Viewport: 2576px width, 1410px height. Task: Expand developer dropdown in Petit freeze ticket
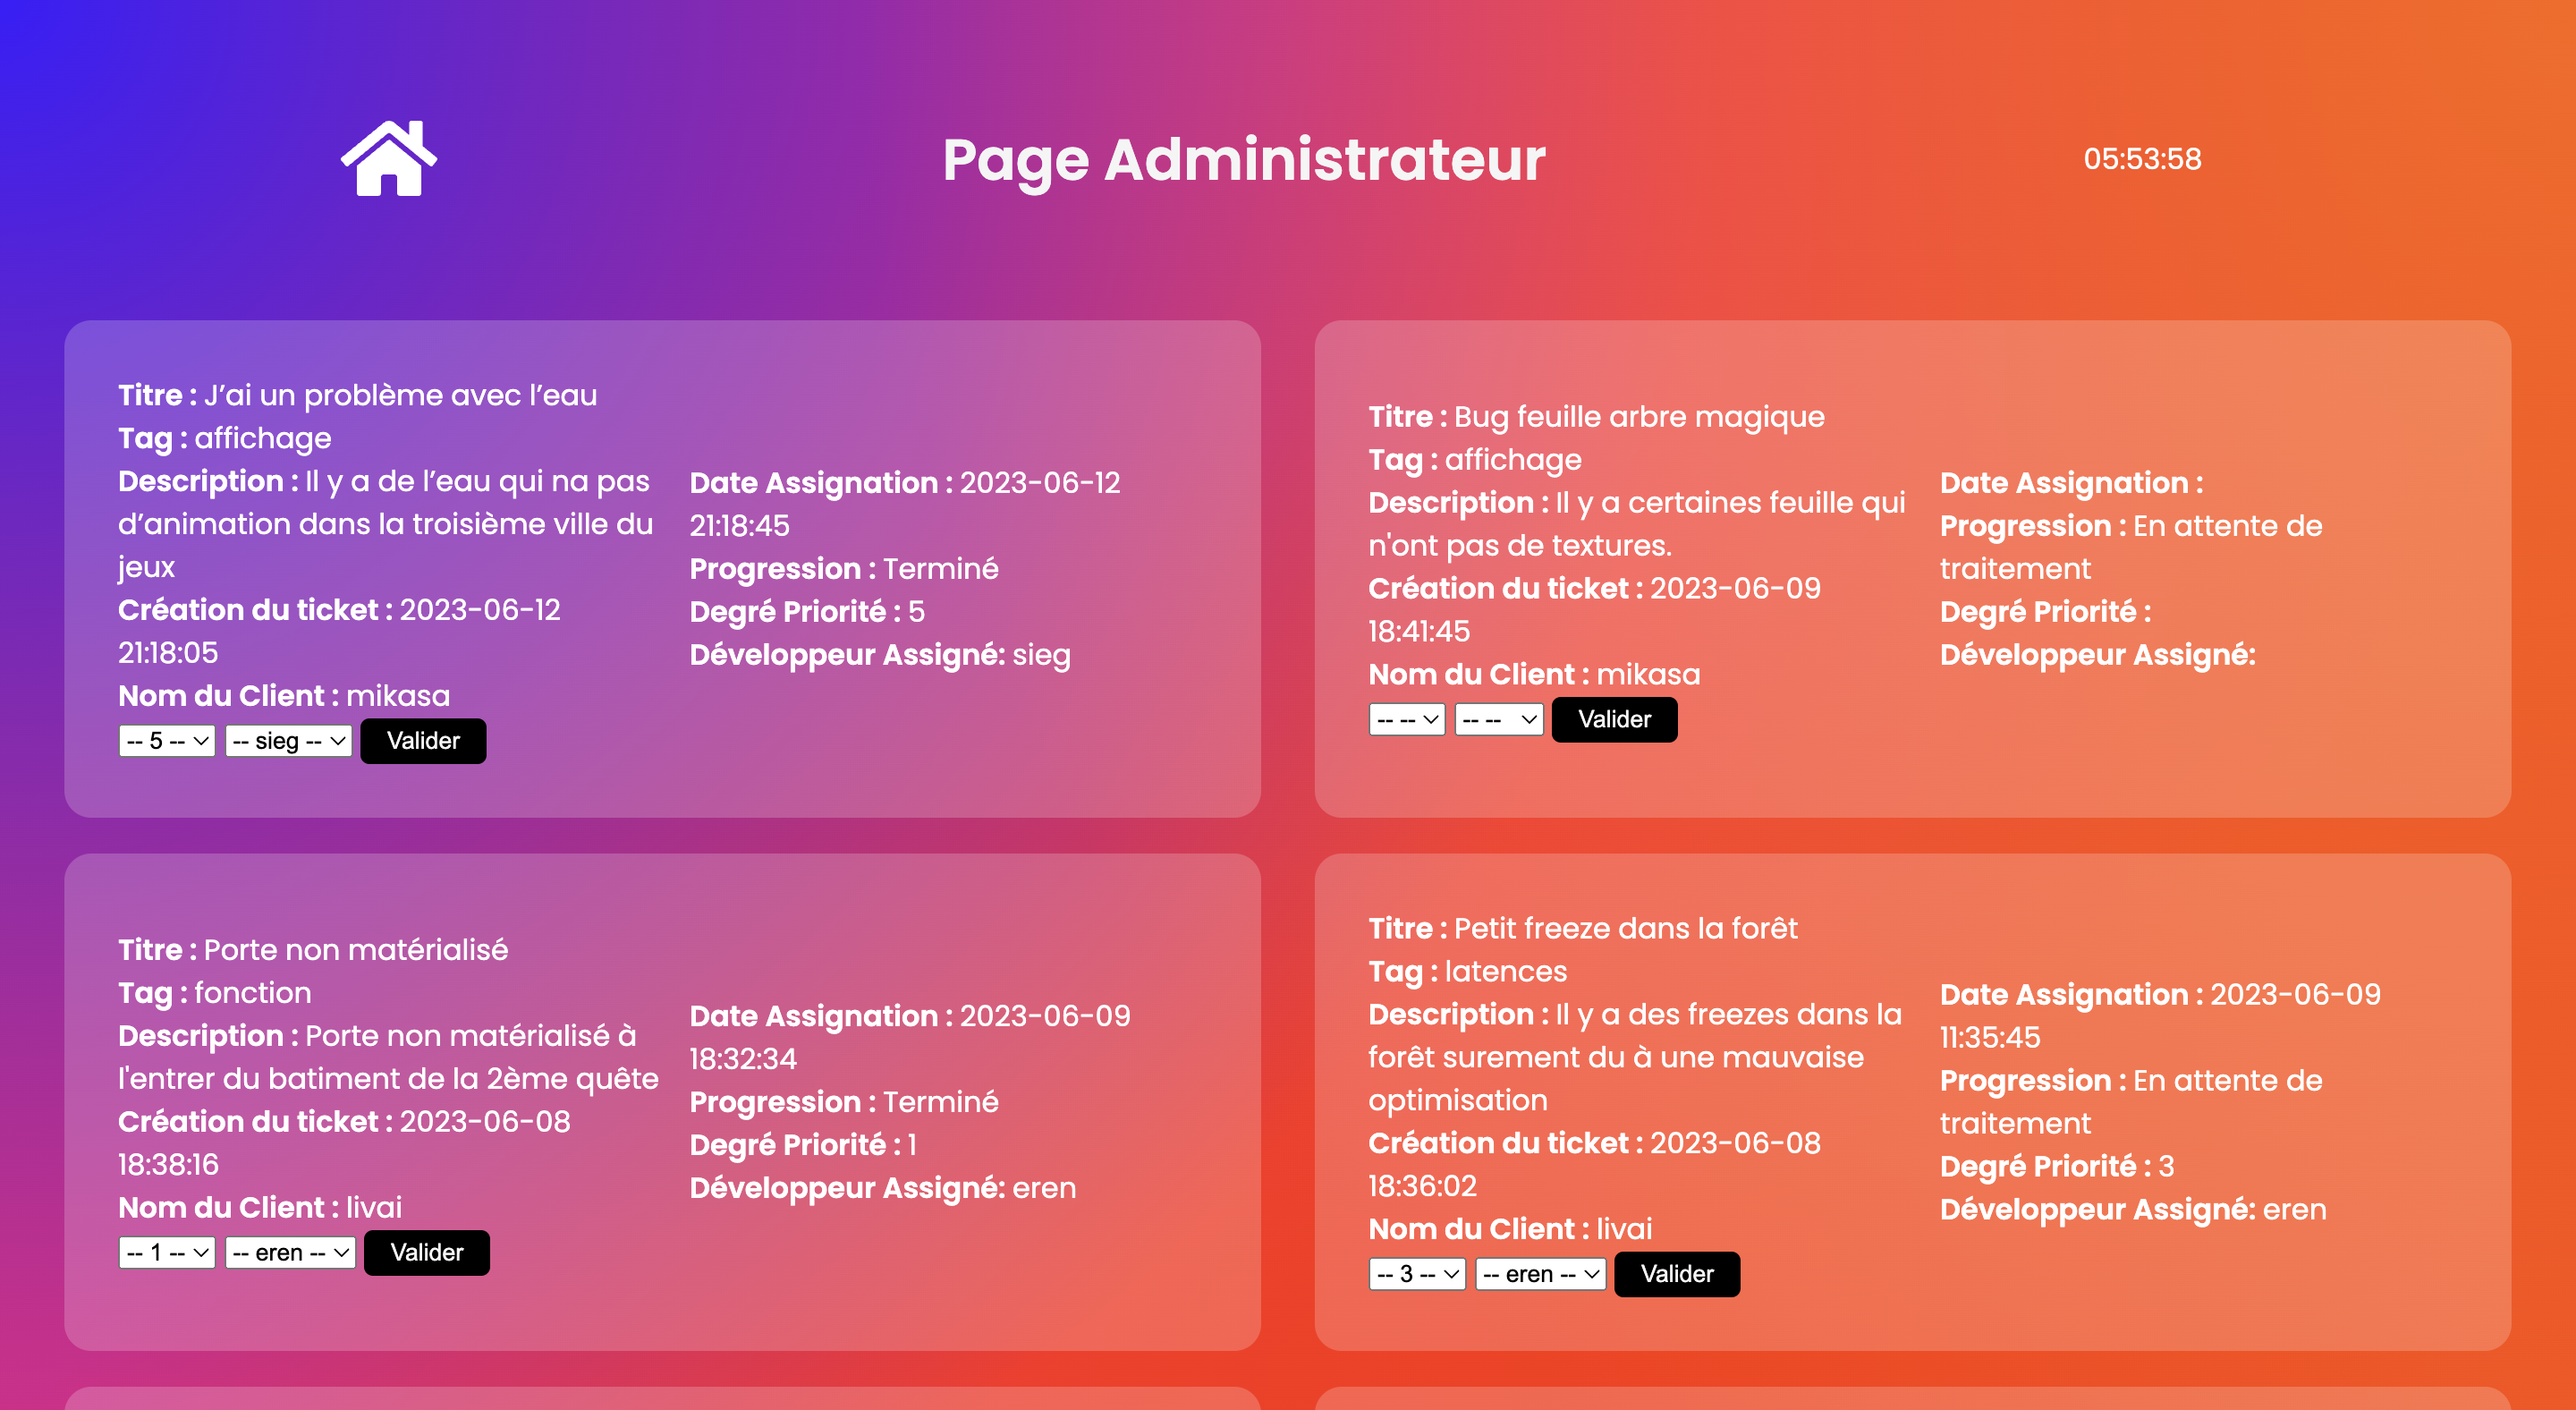[x=1541, y=1274]
